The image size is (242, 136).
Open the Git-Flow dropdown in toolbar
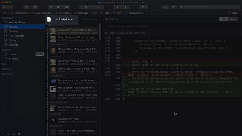click(x=144, y=7)
